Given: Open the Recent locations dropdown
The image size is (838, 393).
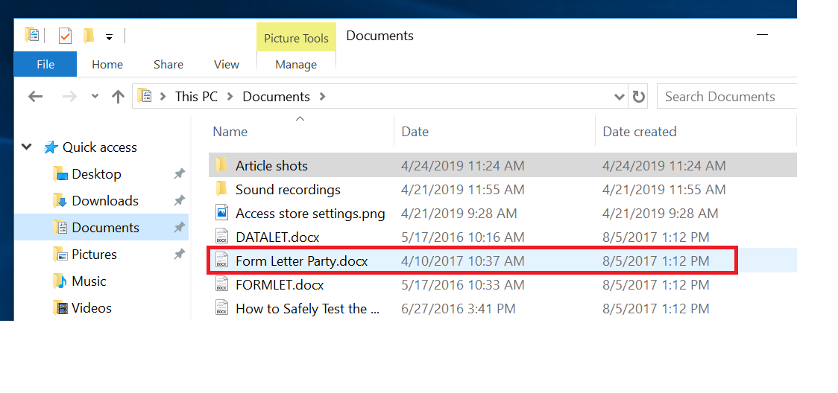Looking at the screenshot, I should 95,97.
